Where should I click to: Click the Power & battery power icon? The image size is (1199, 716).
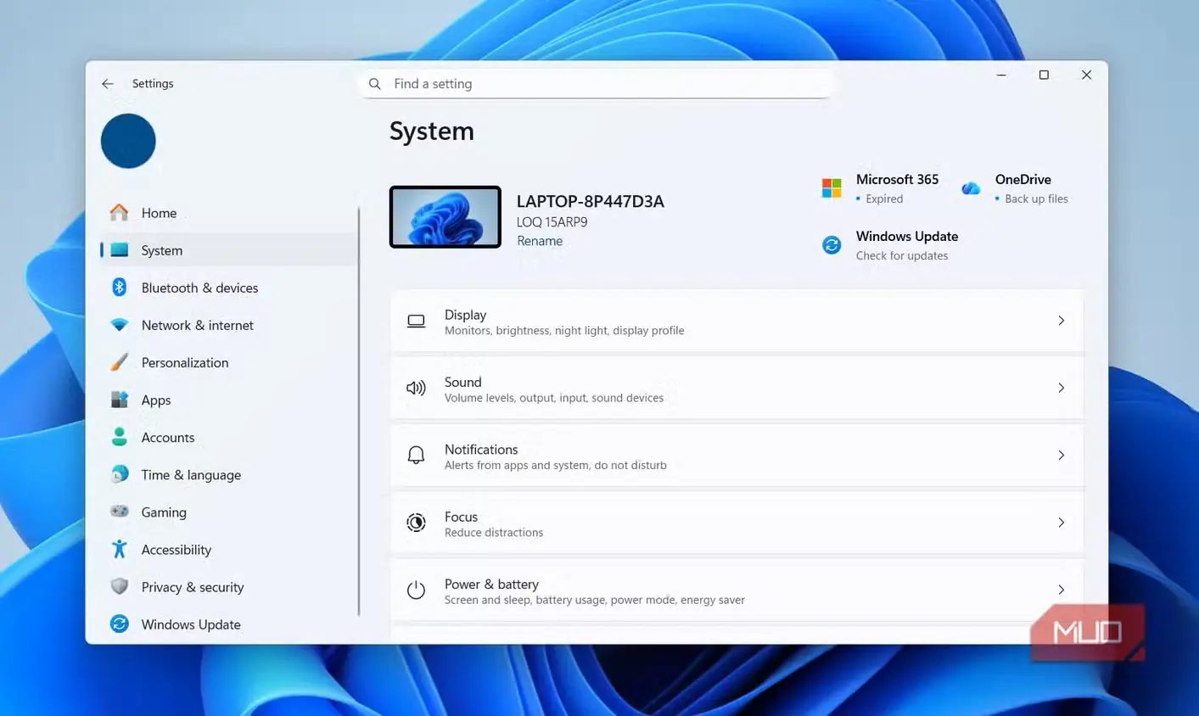pyautogui.click(x=416, y=590)
